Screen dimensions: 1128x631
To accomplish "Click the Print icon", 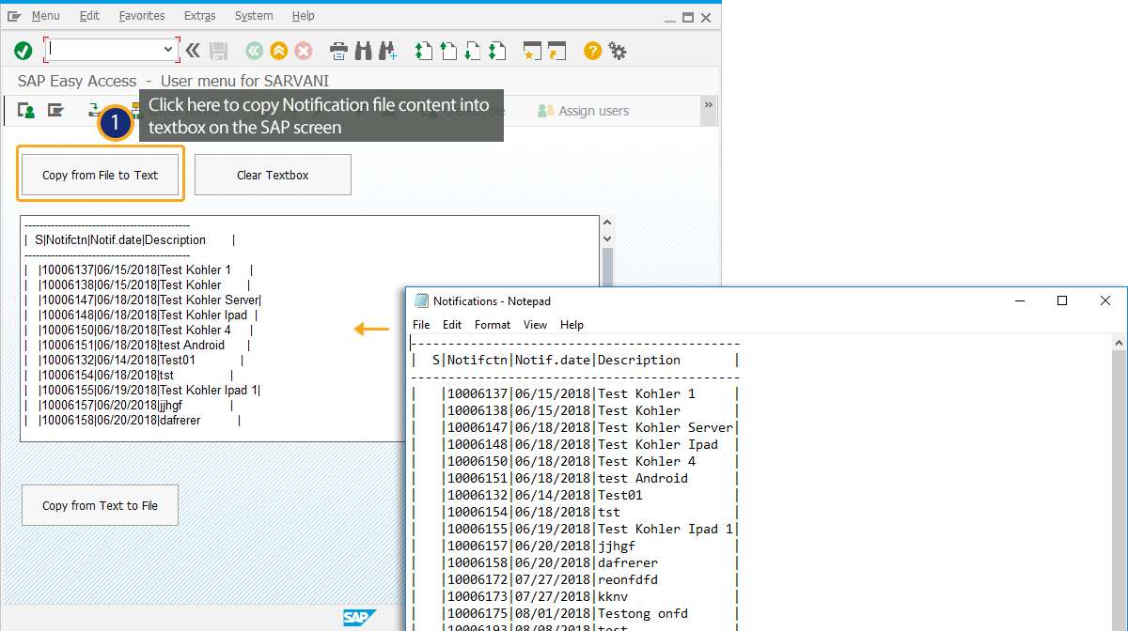I will tap(339, 51).
